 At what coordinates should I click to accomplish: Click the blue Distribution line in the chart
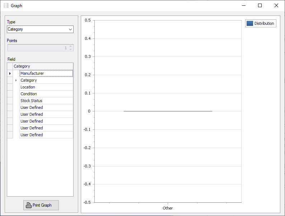168,111
